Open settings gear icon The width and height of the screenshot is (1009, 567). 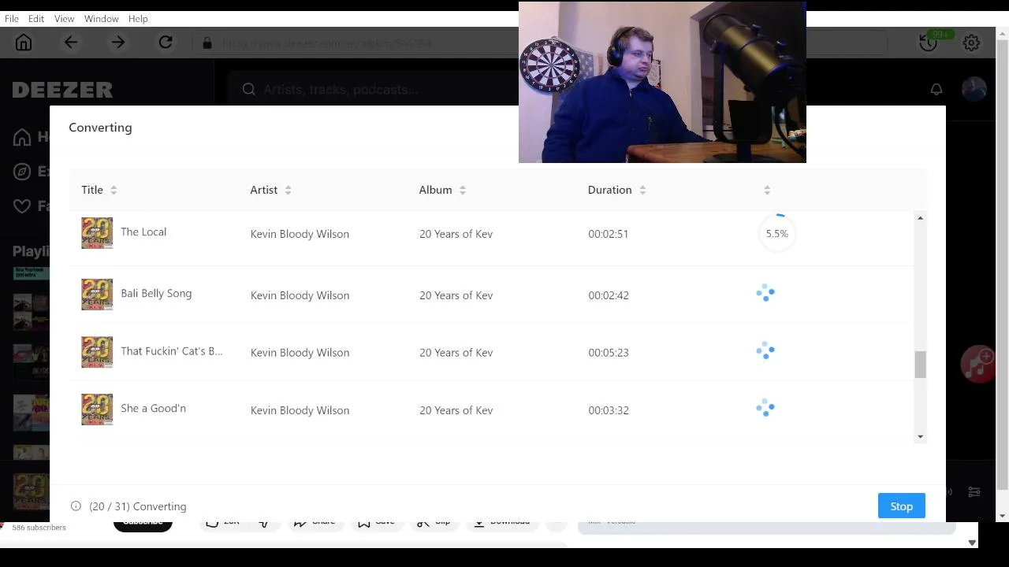pos(971,43)
